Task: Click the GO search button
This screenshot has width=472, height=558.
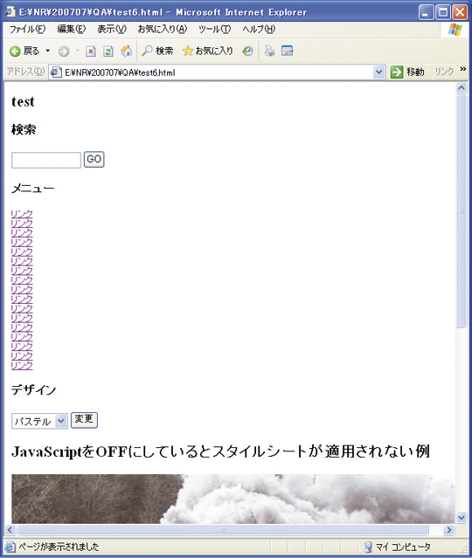Action: coord(94,159)
